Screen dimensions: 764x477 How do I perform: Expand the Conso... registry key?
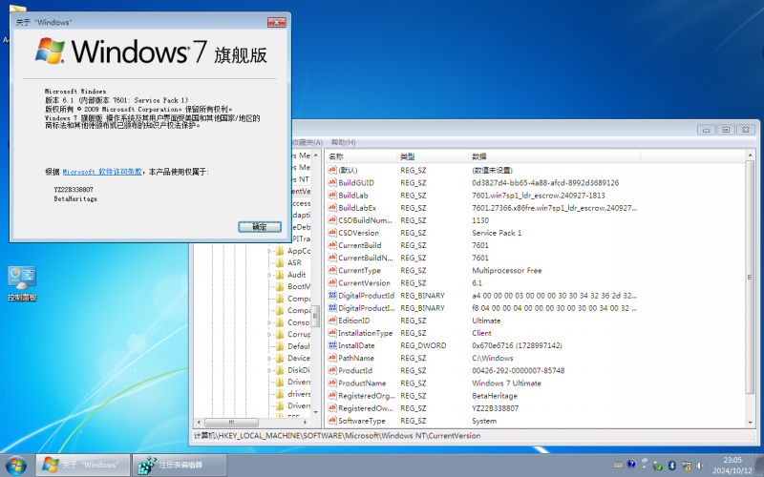pos(269,322)
